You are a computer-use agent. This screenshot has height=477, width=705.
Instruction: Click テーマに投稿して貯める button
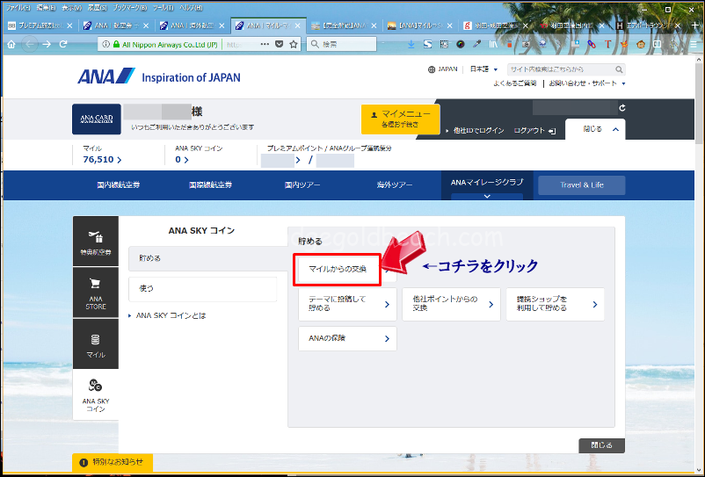347,304
